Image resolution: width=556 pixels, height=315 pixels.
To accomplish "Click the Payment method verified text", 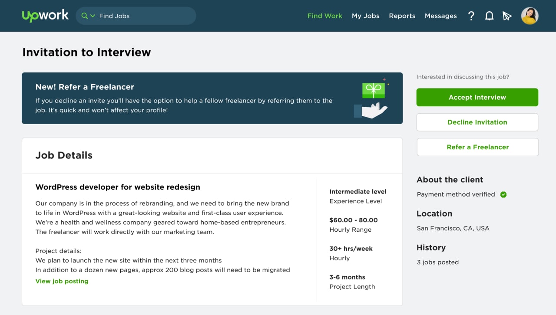I will pos(456,194).
